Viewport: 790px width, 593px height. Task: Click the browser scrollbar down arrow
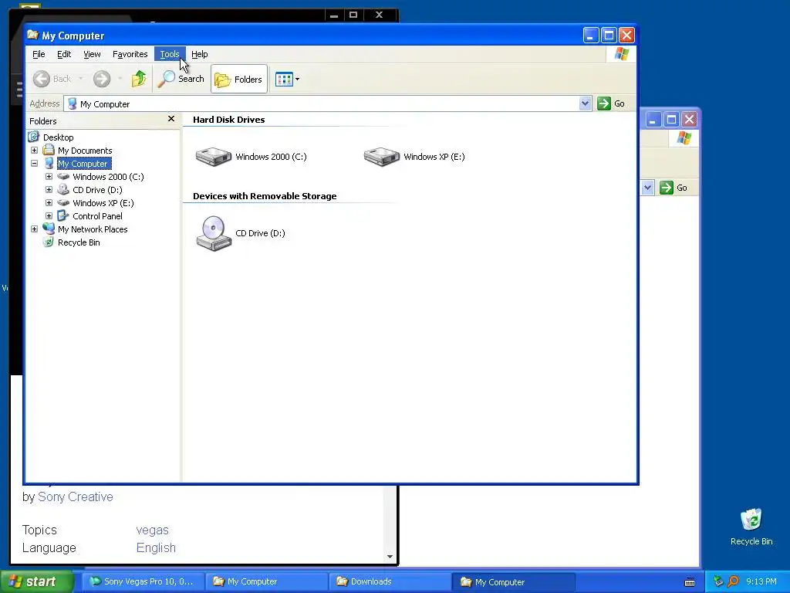(x=390, y=557)
